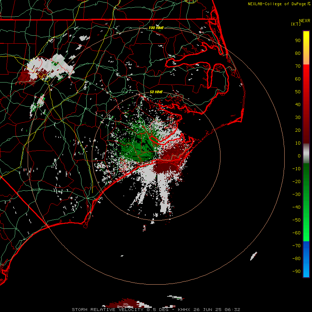Click the 40 value on the velocity scale
Viewport: 312px width, 312px height.
point(298,104)
